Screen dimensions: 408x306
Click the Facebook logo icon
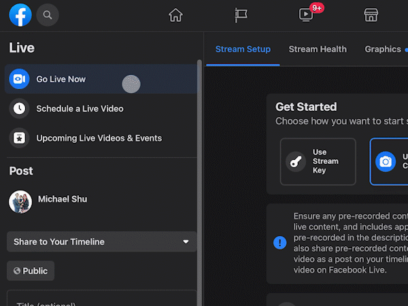click(20, 14)
